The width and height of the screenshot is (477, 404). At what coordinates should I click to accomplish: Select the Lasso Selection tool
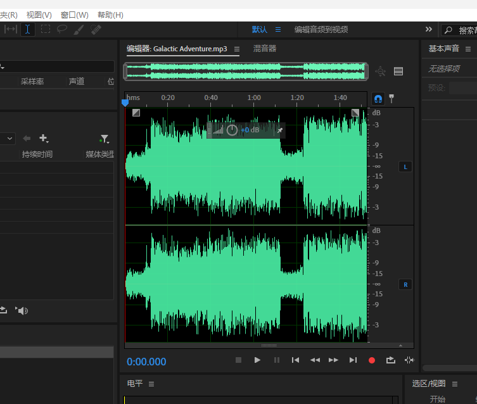click(x=62, y=29)
